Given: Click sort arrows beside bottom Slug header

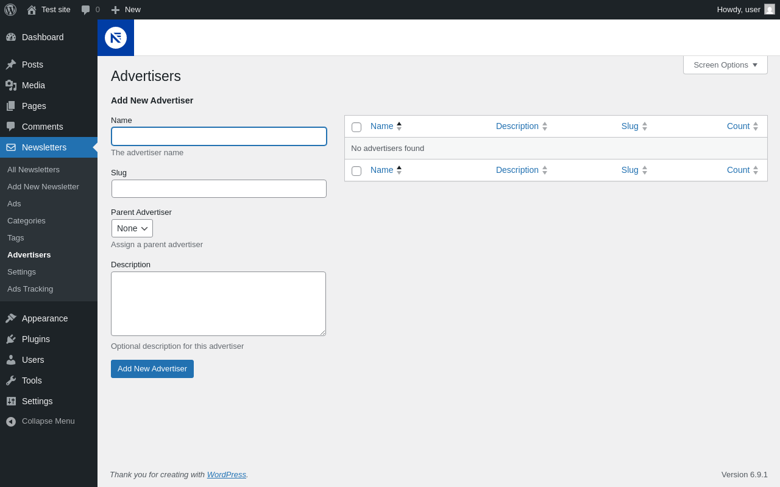Looking at the screenshot, I should point(645,170).
